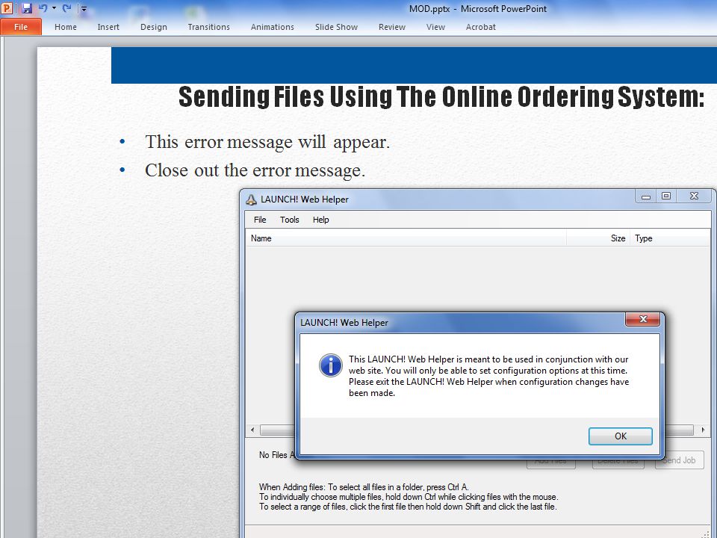Click the Redo icon in Quick Access Toolbar
The height and width of the screenshot is (538, 717).
click(x=66, y=7)
